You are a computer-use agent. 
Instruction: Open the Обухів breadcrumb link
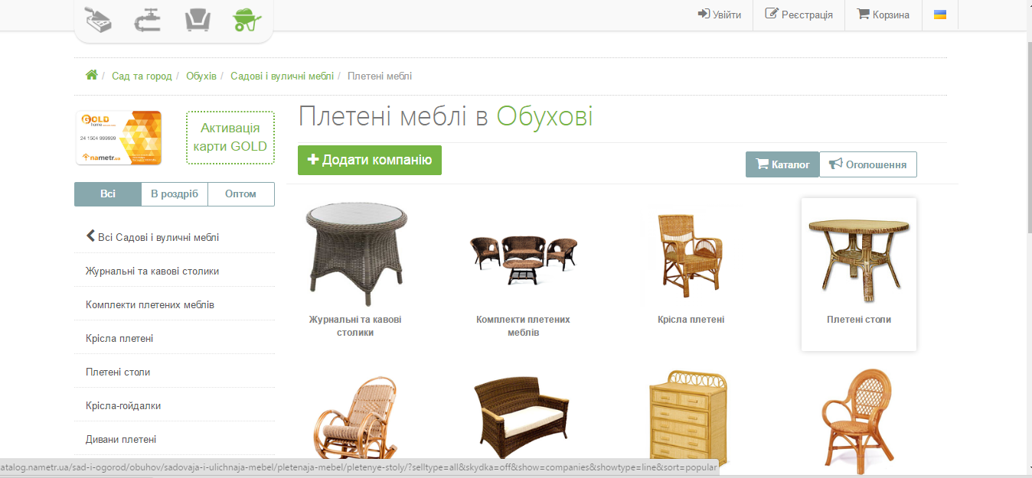coord(202,76)
